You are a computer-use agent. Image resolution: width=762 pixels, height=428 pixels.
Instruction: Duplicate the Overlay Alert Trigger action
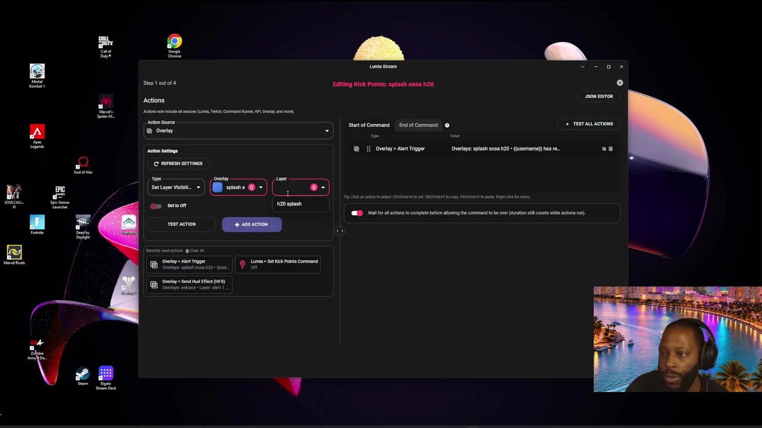point(604,149)
